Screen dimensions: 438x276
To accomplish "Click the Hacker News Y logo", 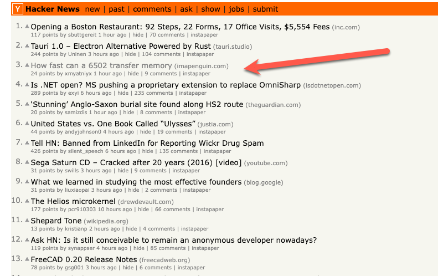I will click(18, 9).
